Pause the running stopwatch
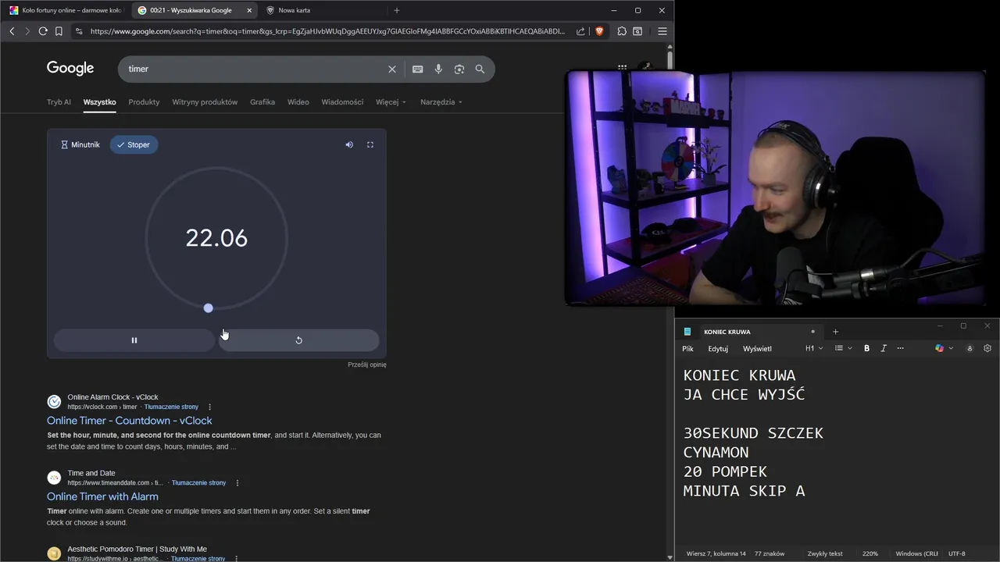The image size is (1000, 562). (x=134, y=340)
